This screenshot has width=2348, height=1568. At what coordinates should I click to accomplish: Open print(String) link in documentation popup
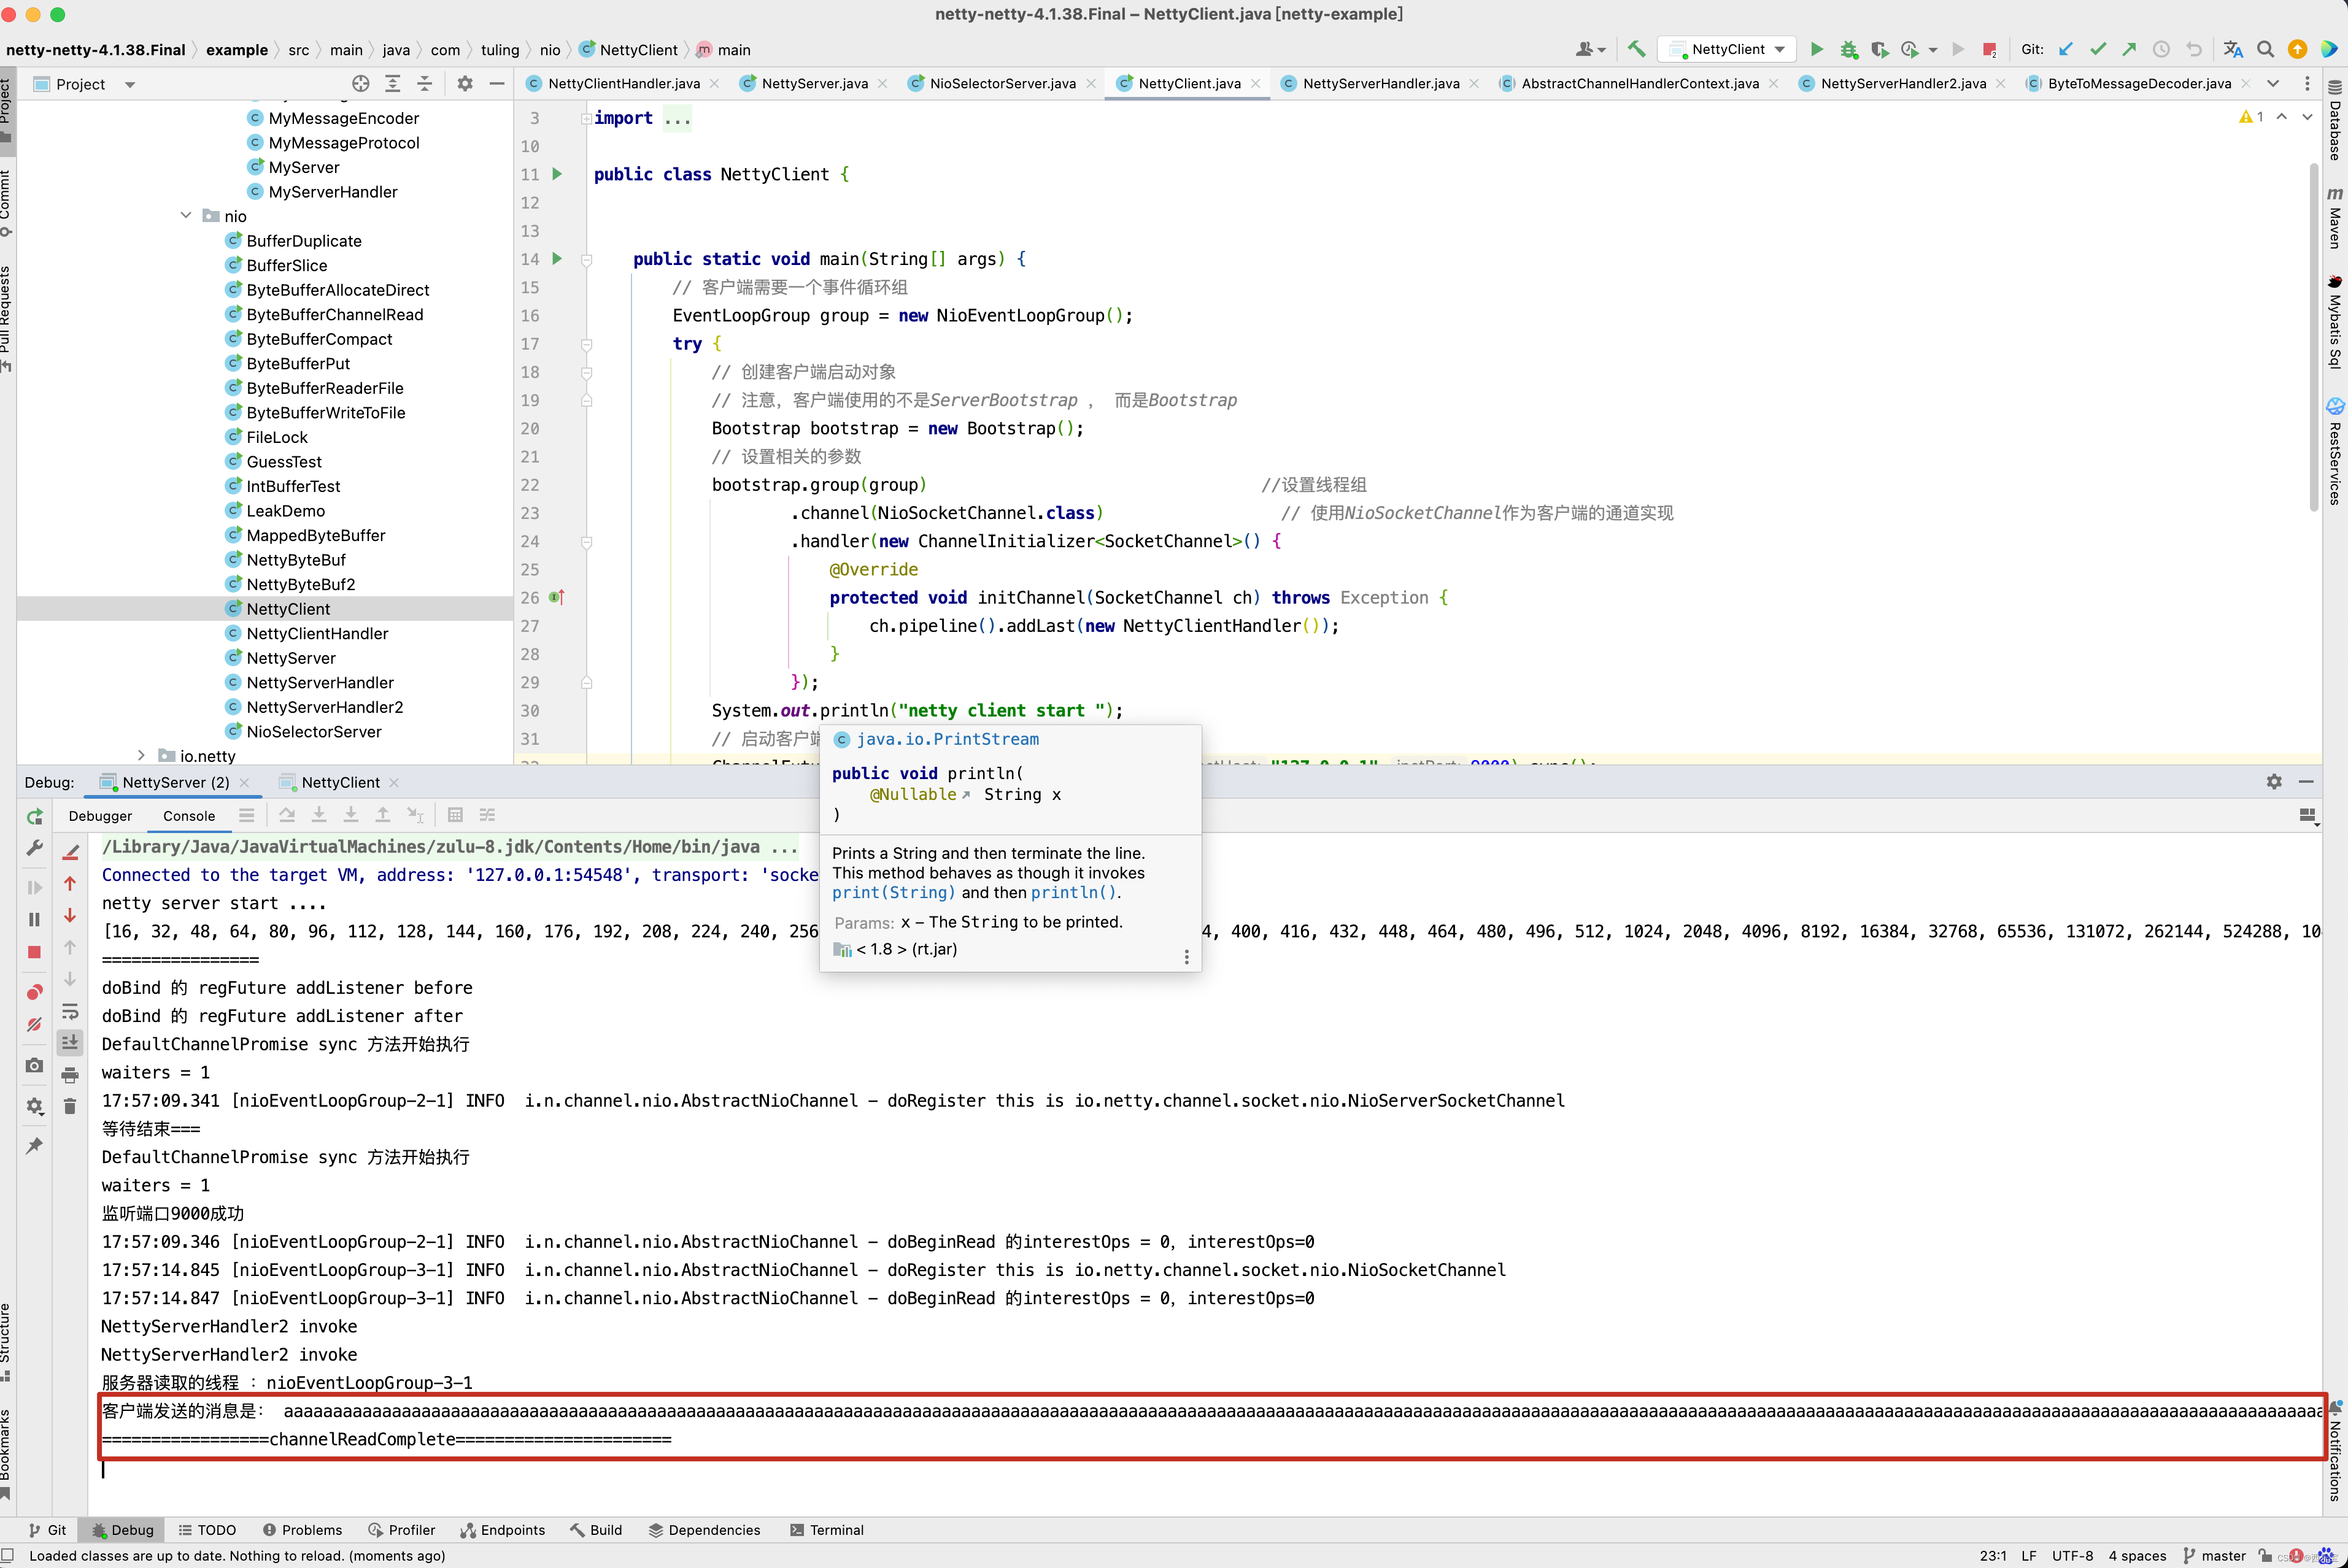pyautogui.click(x=894, y=893)
